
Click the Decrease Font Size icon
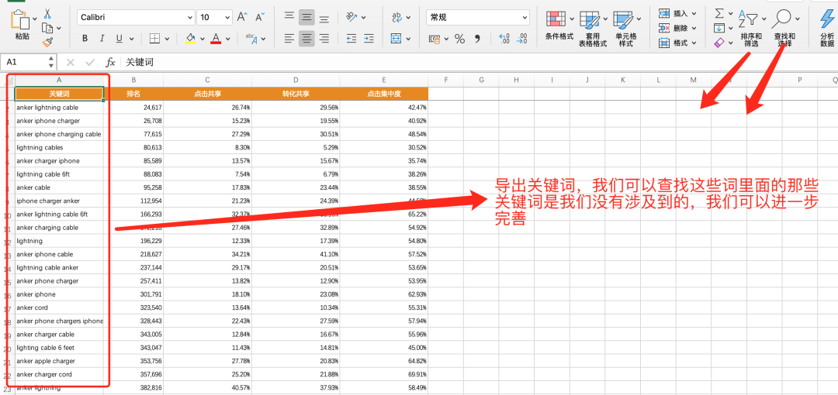click(x=260, y=17)
